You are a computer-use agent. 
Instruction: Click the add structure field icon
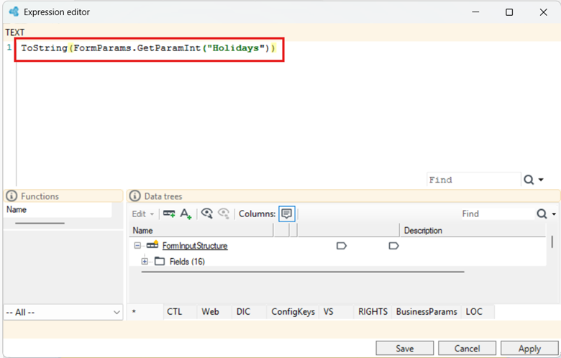[x=169, y=214]
